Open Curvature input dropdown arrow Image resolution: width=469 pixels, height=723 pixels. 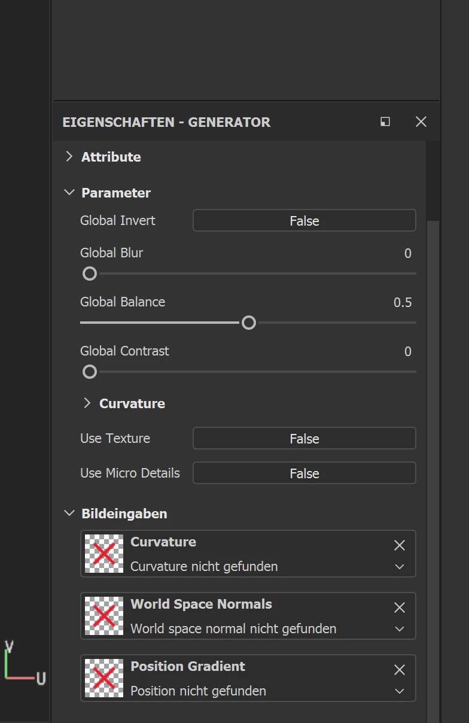pos(400,567)
